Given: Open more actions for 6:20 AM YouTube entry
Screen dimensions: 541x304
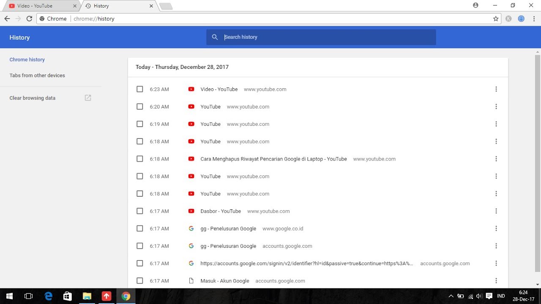Looking at the screenshot, I should click(x=496, y=106).
